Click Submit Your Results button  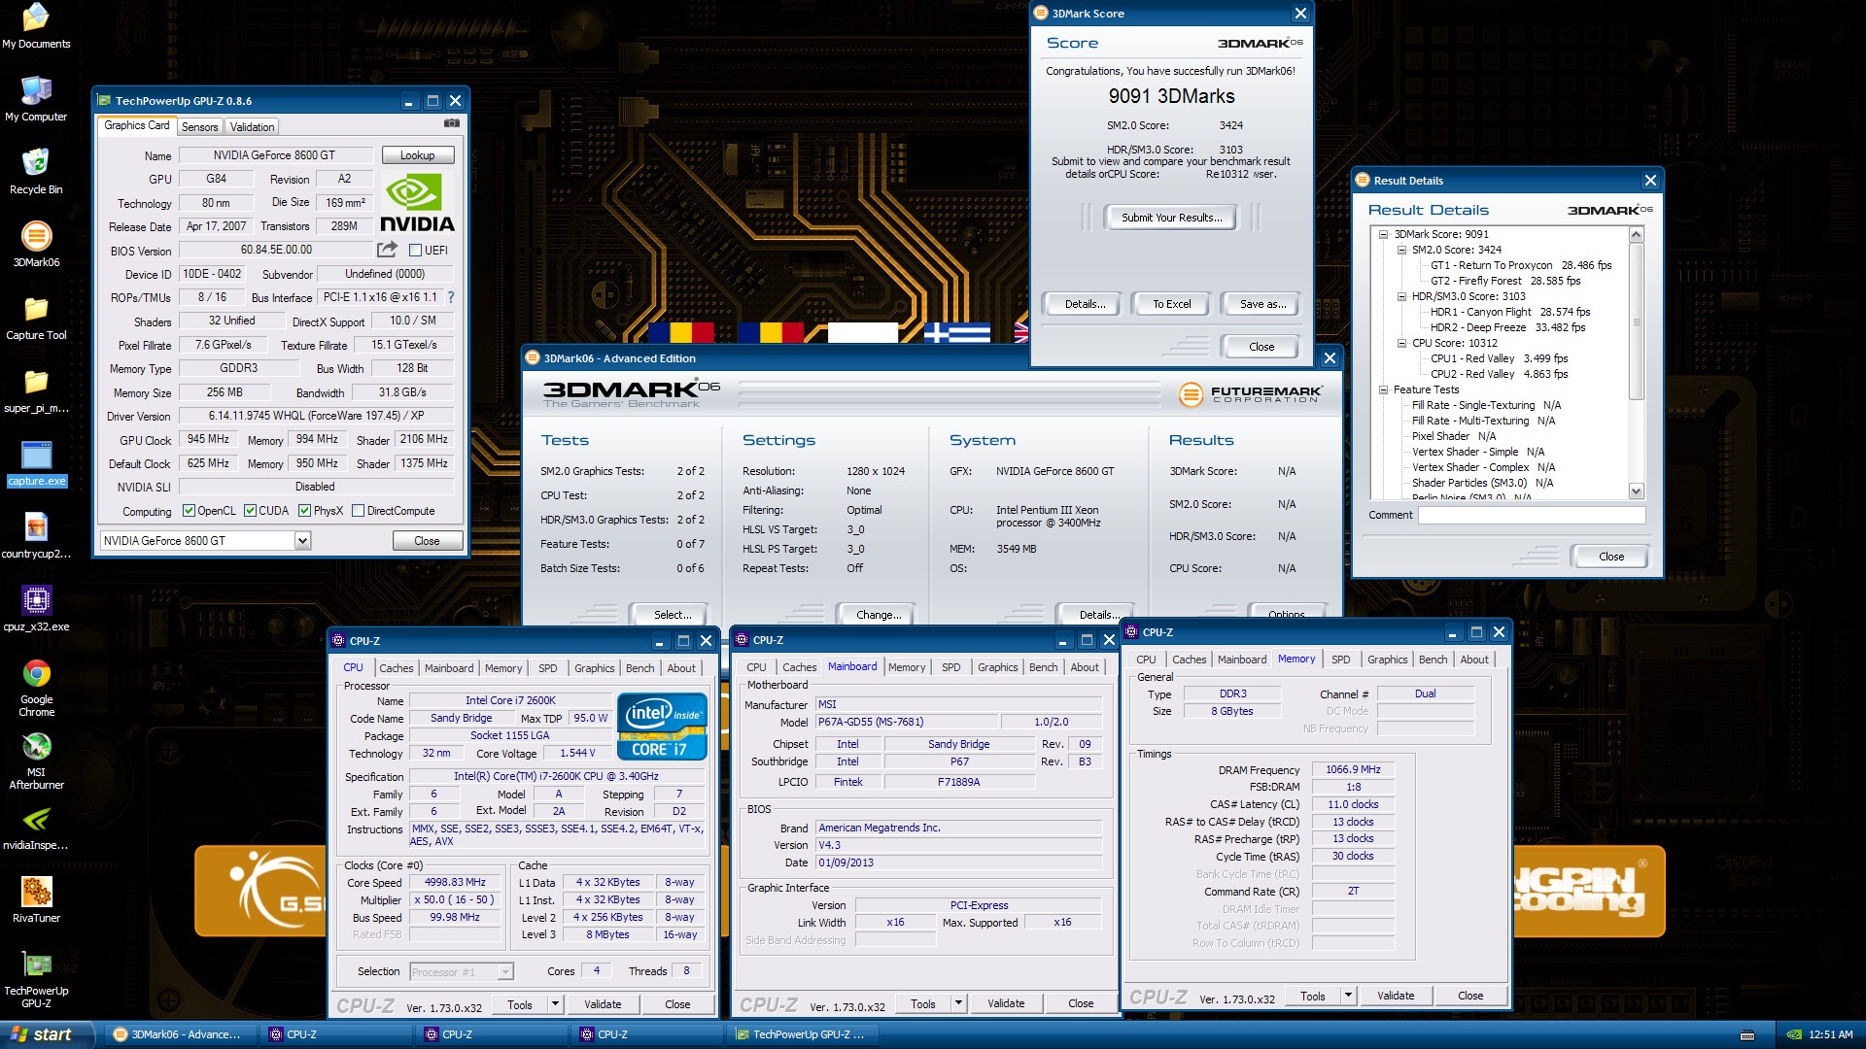coord(1171,218)
